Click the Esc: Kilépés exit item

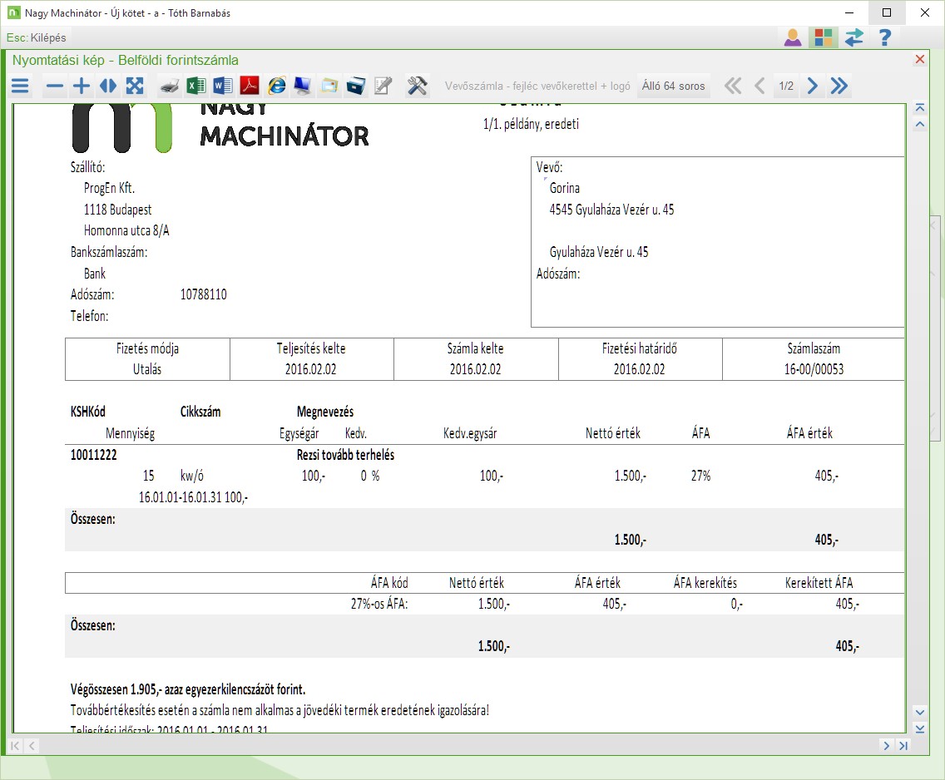click(37, 37)
